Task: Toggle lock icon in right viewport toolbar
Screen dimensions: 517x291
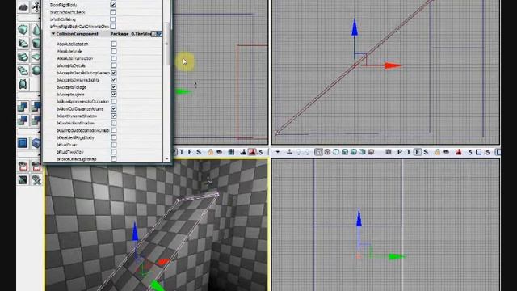Action: pyautogui.click(x=438, y=152)
